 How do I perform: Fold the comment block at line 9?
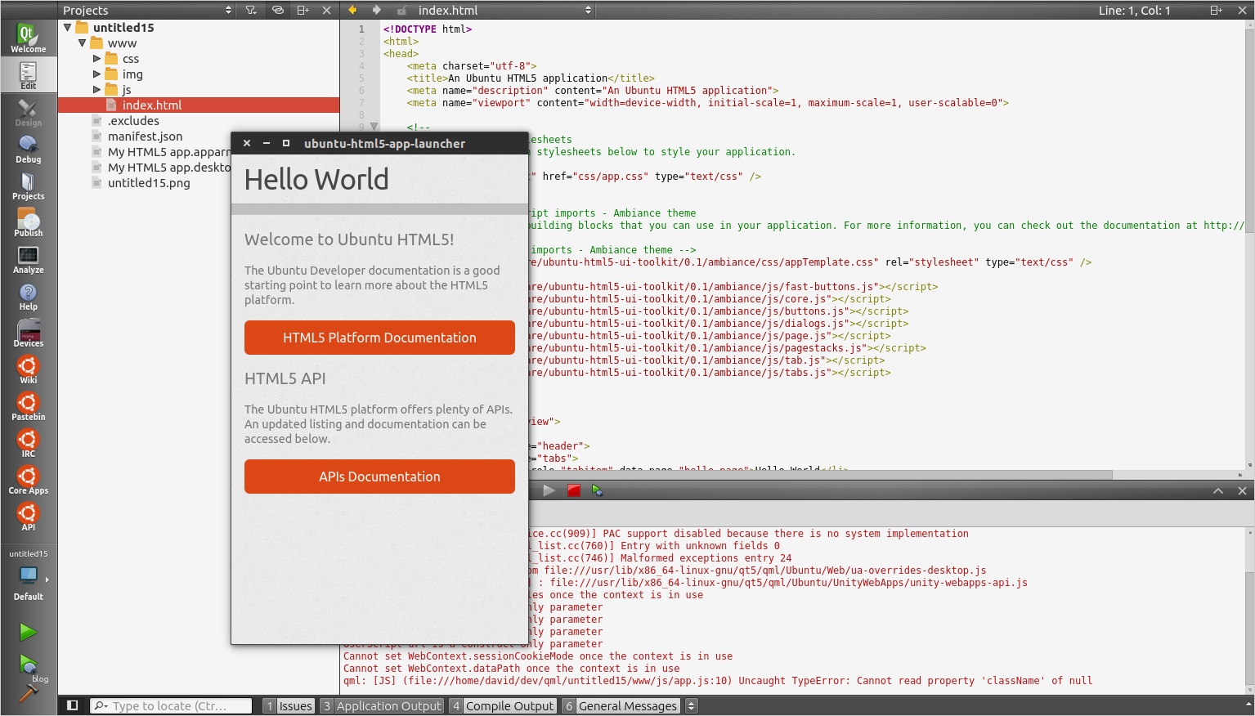point(374,127)
